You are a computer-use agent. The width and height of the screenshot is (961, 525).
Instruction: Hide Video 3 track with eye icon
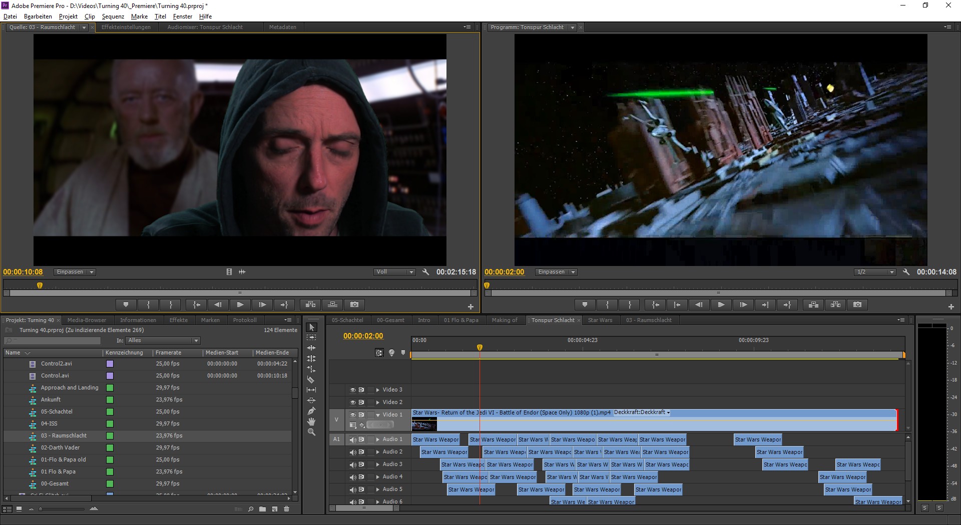click(x=352, y=390)
